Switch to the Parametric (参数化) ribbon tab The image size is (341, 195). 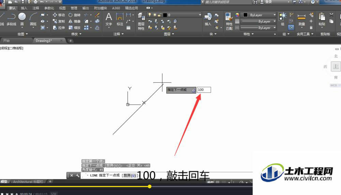tap(49, 8)
